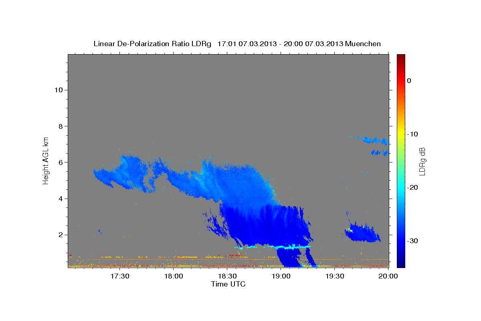This screenshot has width=481, height=321.
Task: Click the height tick label 8
Action: [60, 126]
